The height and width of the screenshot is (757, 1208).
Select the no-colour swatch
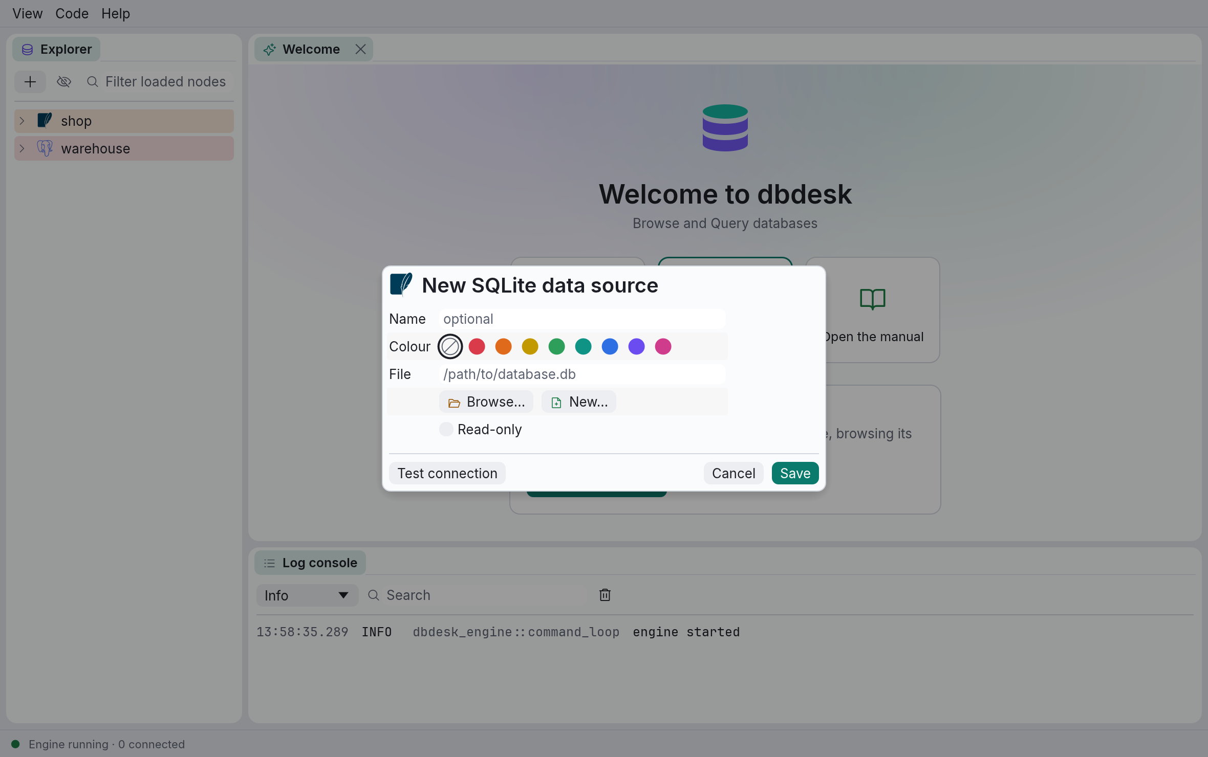pyautogui.click(x=450, y=347)
